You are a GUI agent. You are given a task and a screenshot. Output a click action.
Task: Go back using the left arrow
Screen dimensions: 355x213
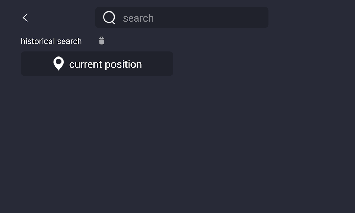click(25, 18)
